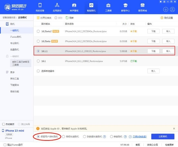This screenshot has width=178, height=147.
Task: Open the 应用游戏 apps and games section
Action: click(x=57, y=7)
